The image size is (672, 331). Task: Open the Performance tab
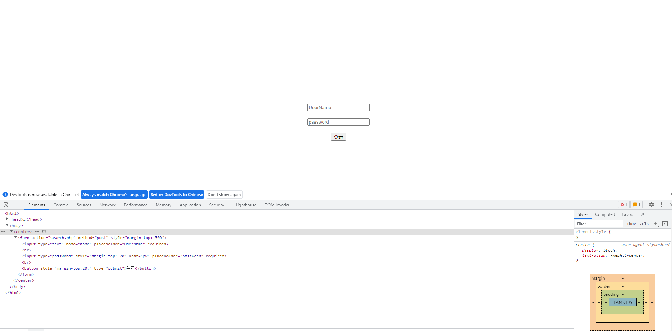pos(136,205)
